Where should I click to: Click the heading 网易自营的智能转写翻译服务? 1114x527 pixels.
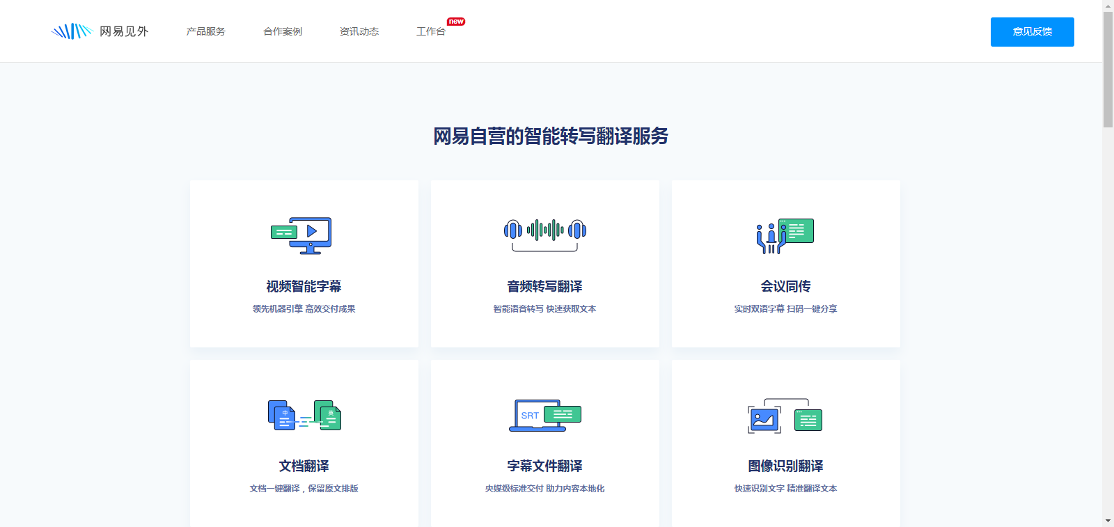(551, 136)
